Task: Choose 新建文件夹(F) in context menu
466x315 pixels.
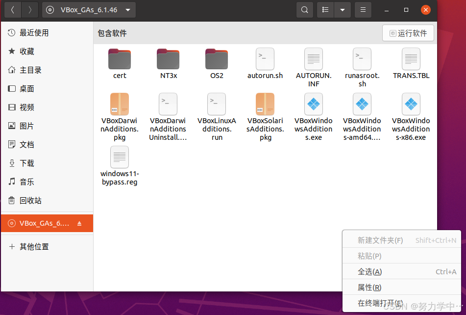Action: point(401,240)
